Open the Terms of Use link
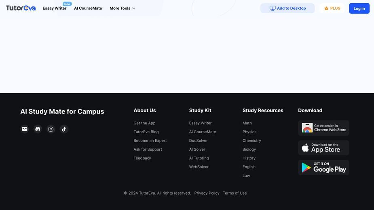Viewport: 374px width, 210px height. point(235,193)
